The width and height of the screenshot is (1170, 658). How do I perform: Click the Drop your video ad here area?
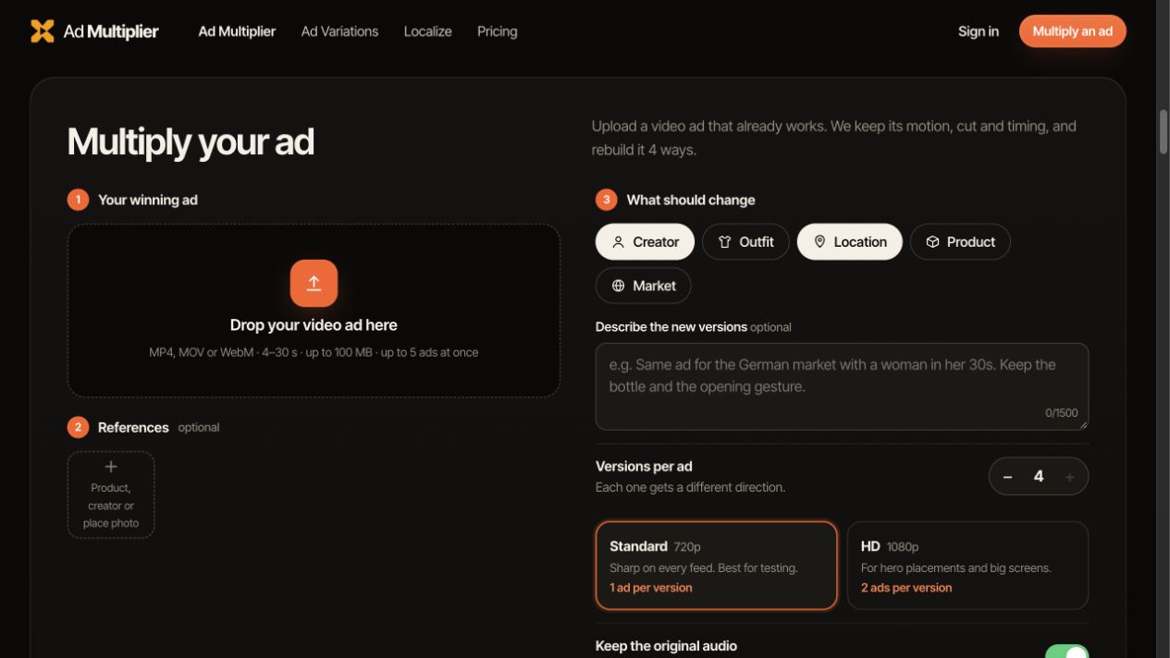tap(314, 311)
